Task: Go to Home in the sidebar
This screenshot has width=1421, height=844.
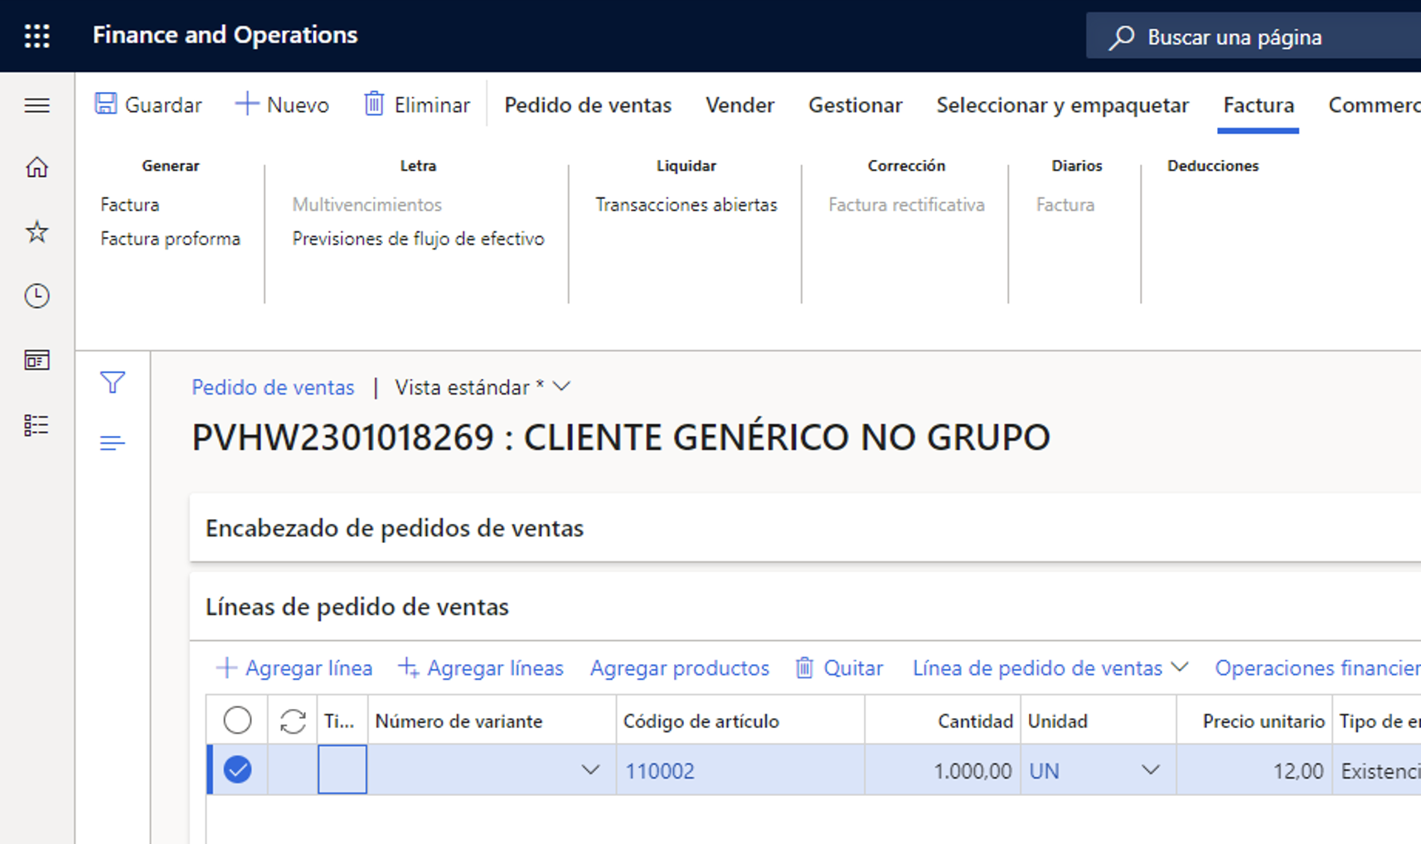Action: click(37, 167)
